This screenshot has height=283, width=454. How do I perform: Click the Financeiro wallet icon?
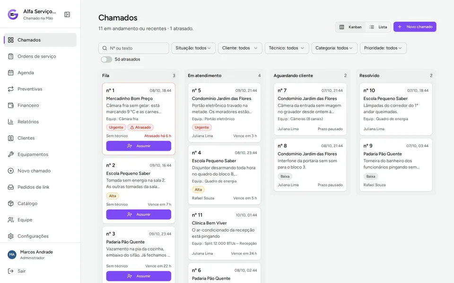click(11, 105)
